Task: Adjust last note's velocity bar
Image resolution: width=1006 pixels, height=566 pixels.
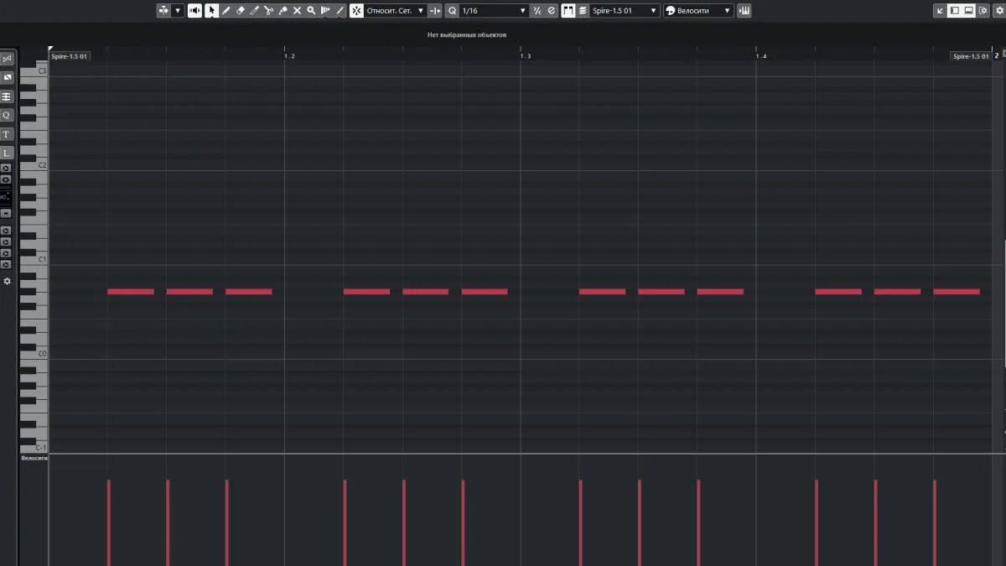Action: (935, 522)
